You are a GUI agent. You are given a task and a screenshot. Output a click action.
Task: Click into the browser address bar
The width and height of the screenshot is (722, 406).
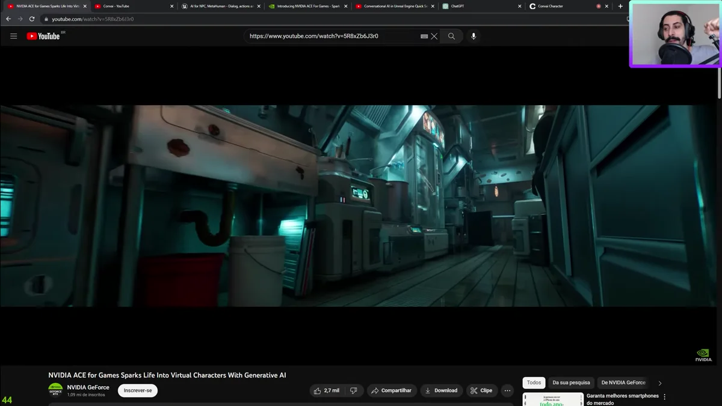[331, 19]
